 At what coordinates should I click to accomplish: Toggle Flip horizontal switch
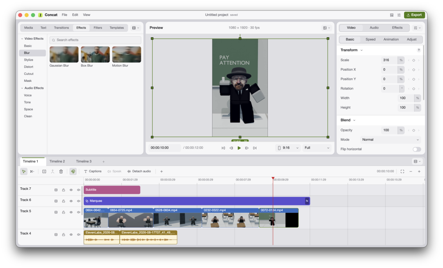[417, 149]
